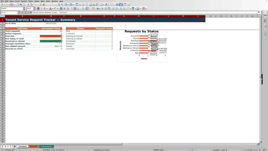Switch to the Requests sheet tab
268x151 pixels.
pos(34,146)
